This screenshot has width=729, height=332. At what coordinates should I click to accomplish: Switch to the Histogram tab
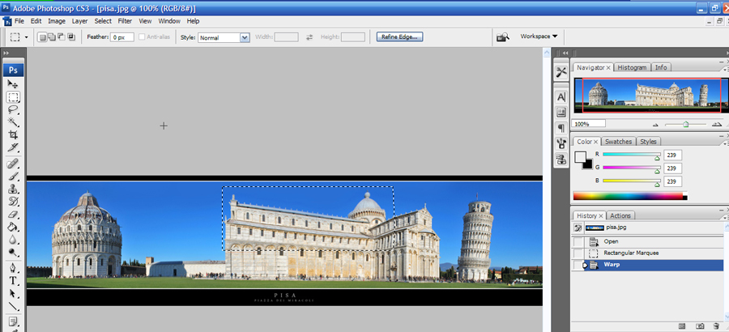click(632, 67)
